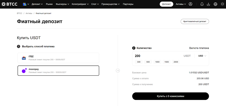Choose the 1500 quick amount
The width and height of the screenshot is (226, 106).
167,62
